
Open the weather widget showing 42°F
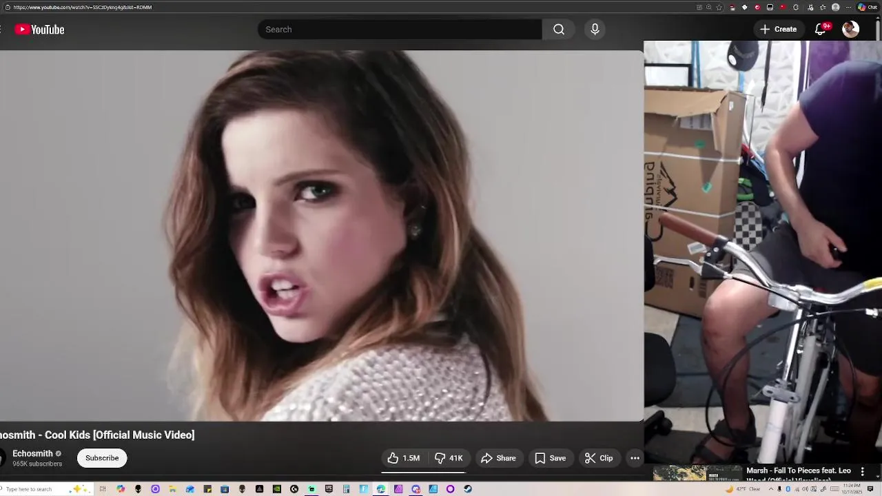click(x=743, y=489)
